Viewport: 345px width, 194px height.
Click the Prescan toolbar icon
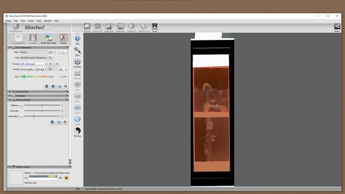87,26
